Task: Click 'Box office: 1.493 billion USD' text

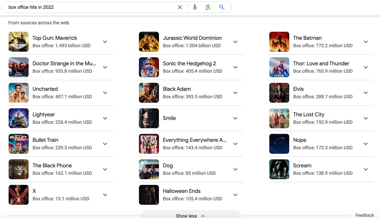Action: pyautogui.click(x=62, y=46)
